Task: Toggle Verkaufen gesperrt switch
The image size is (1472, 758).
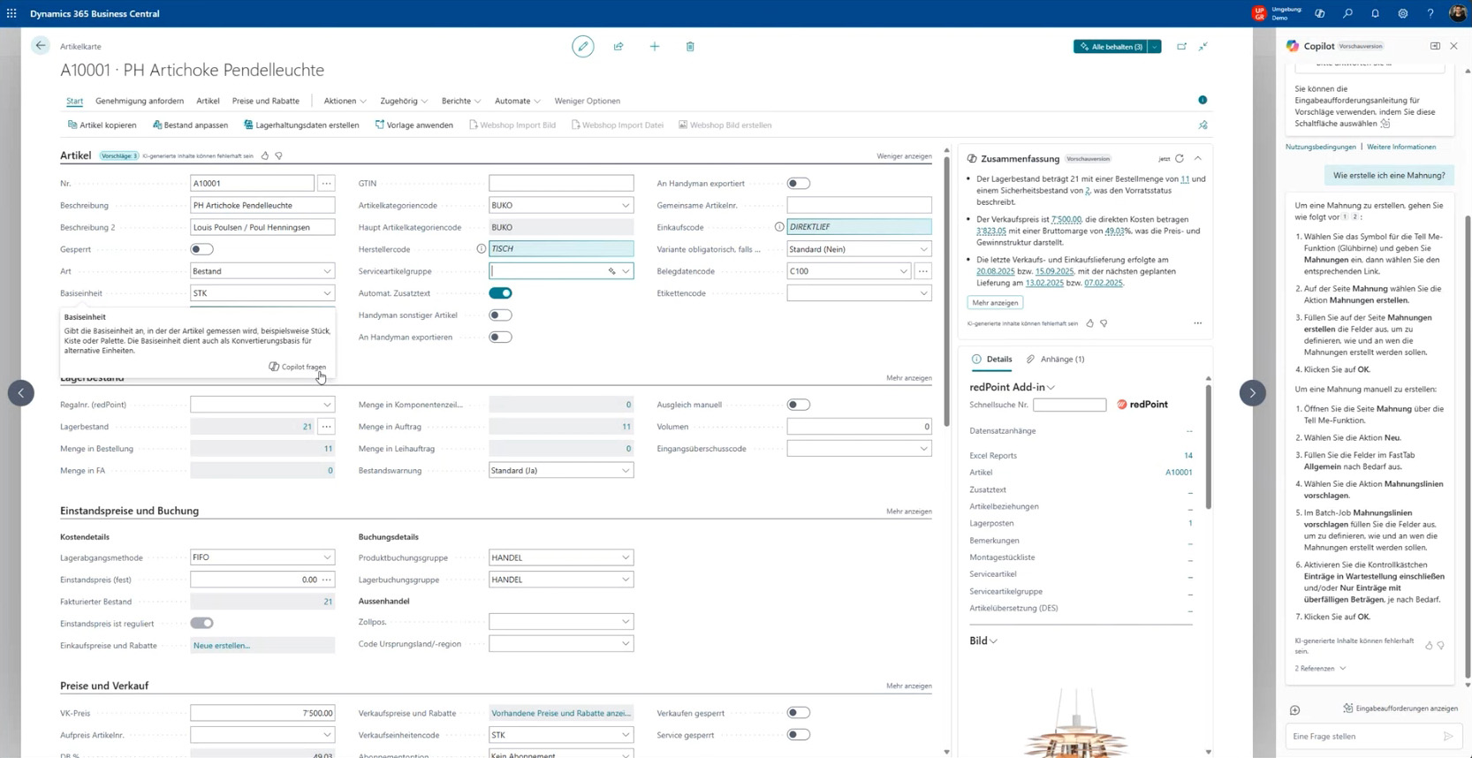Action: pyautogui.click(x=798, y=713)
